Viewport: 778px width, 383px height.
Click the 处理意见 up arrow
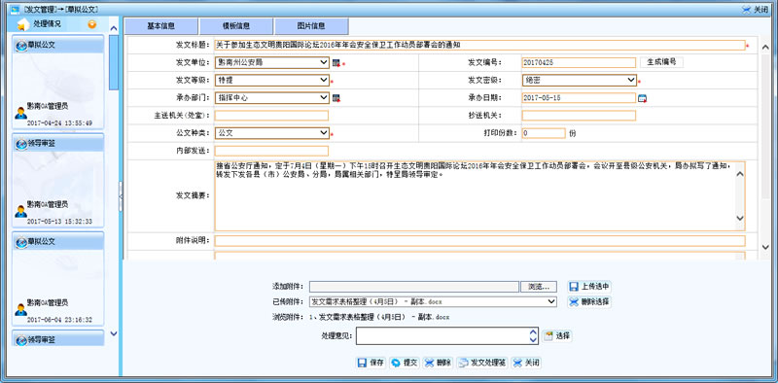[533, 331]
